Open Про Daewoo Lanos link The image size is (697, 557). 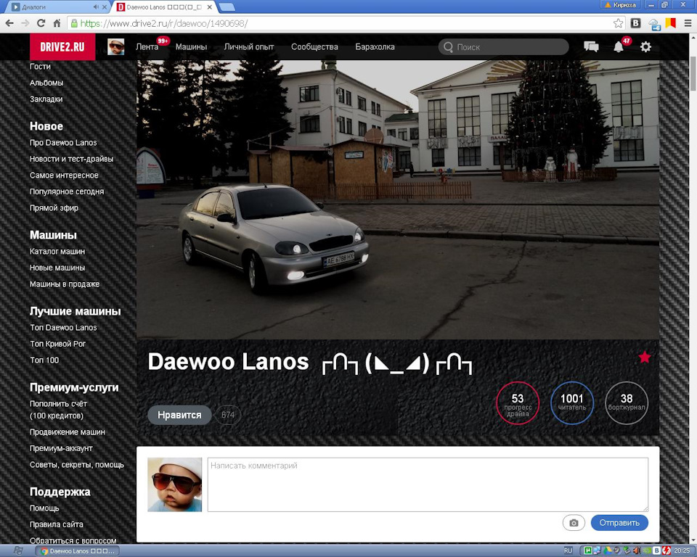(63, 143)
